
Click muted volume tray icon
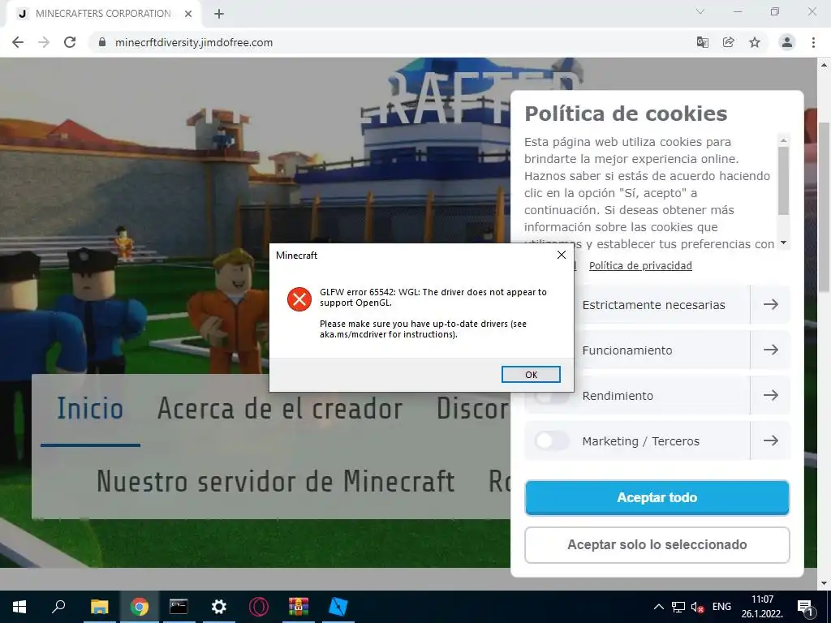[x=697, y=607]
